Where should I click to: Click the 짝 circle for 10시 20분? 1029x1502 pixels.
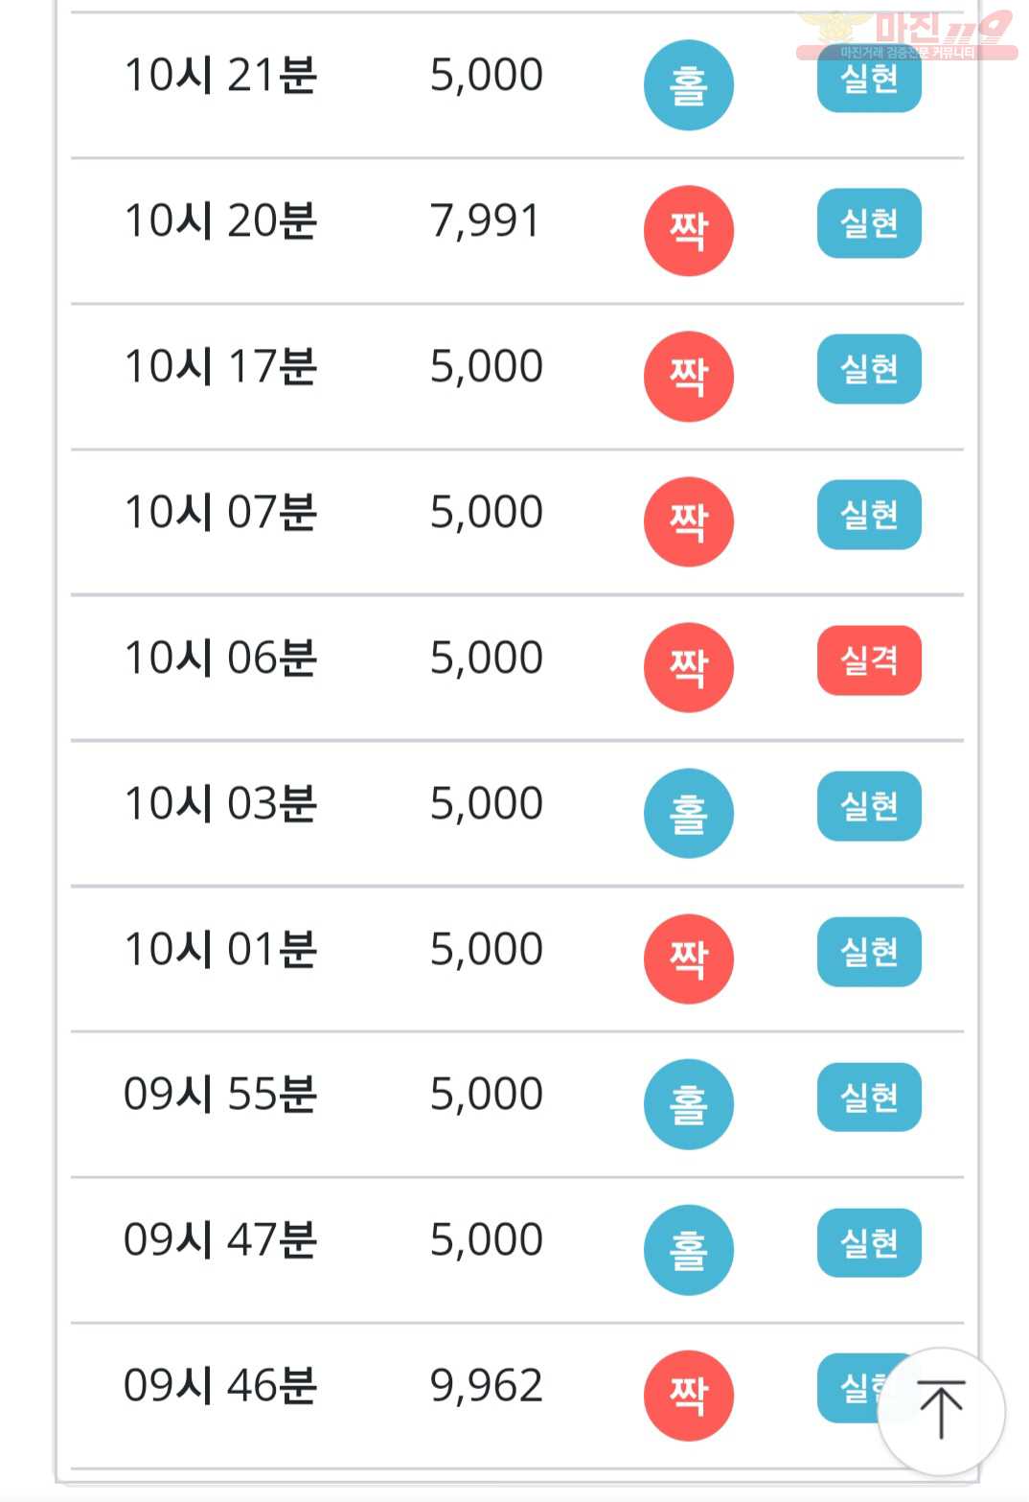pos(688,231)
